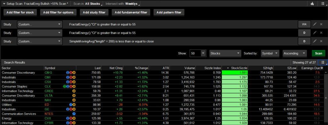Click Add pattern filter button
The width and height of the screenshot is (328, 125).
point(169,13)
